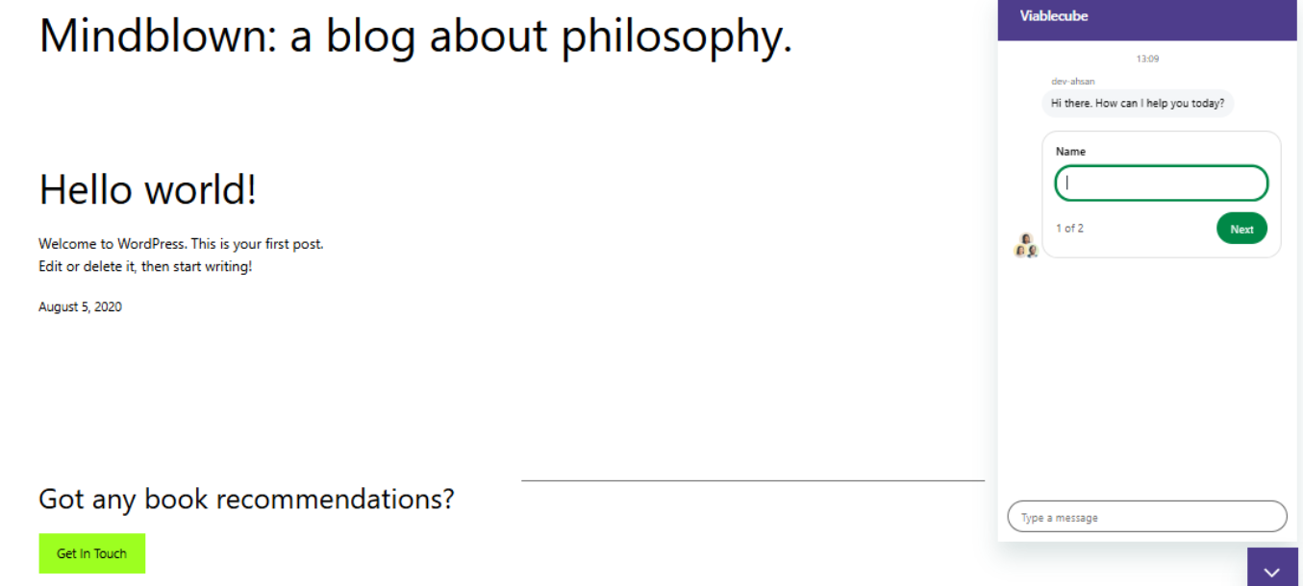Click the "1 of 2" step indicator
Viewport: 1303px width, 586px height.
1069,229
